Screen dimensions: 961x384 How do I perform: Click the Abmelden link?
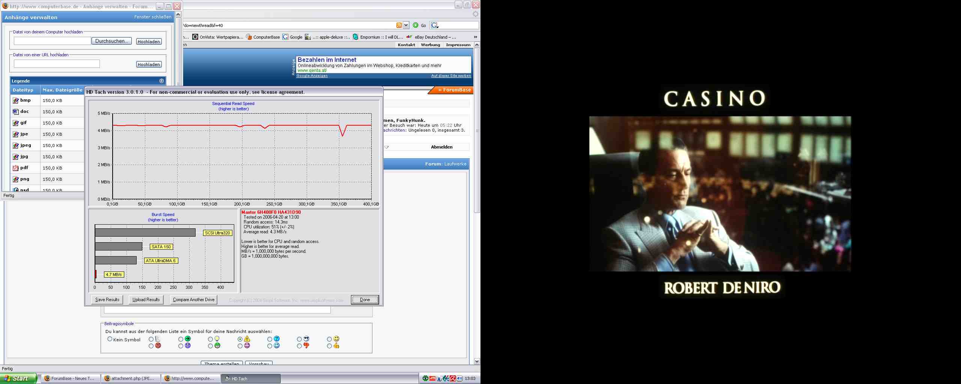[442, 147]
